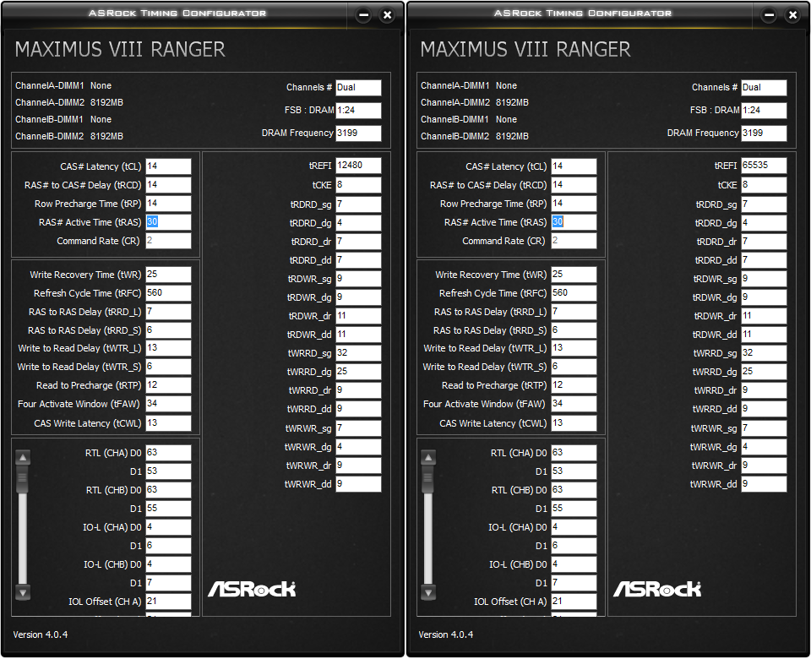Click CAS Write Latency (tCWL) field, right window

click(574, 423)
